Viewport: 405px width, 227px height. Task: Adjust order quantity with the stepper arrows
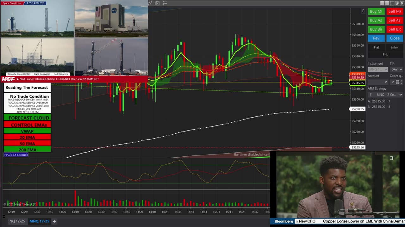401,82
